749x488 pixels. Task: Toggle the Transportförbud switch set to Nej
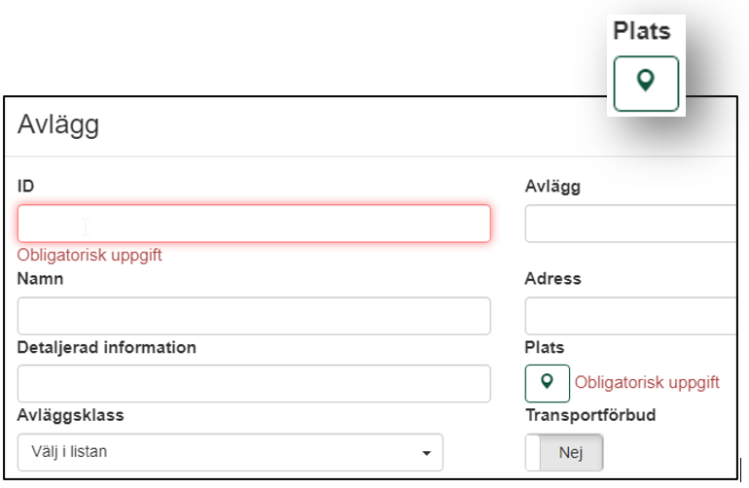(564, 452)
